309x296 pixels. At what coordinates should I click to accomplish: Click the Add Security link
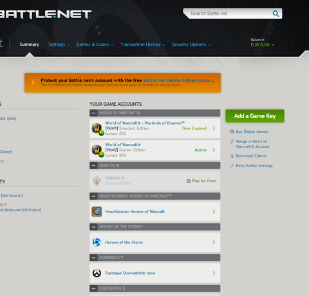click(x=12, y=195)
